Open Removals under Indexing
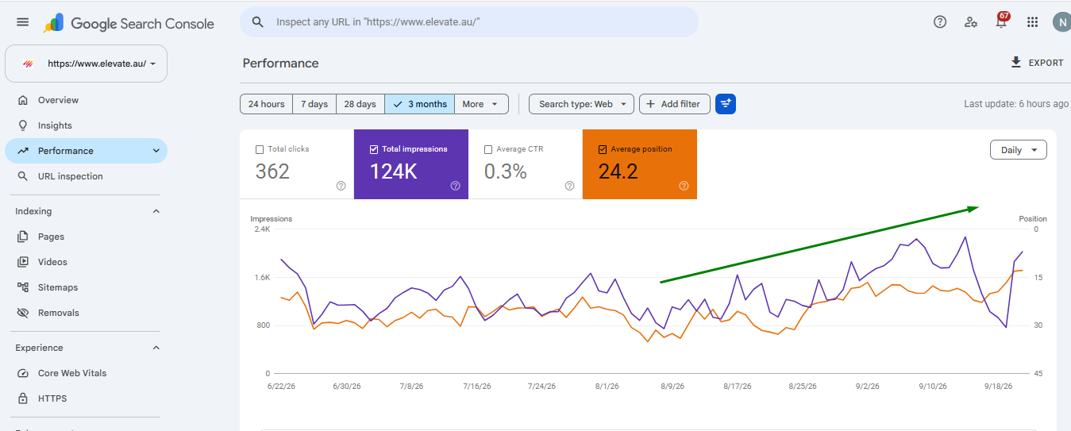This screenshot has width=1071, height=431. [86, 313]
